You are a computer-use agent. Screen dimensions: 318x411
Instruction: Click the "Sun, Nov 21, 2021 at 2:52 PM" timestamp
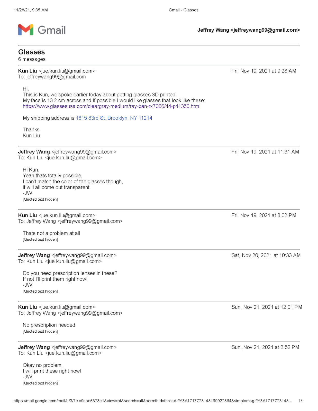265,347
